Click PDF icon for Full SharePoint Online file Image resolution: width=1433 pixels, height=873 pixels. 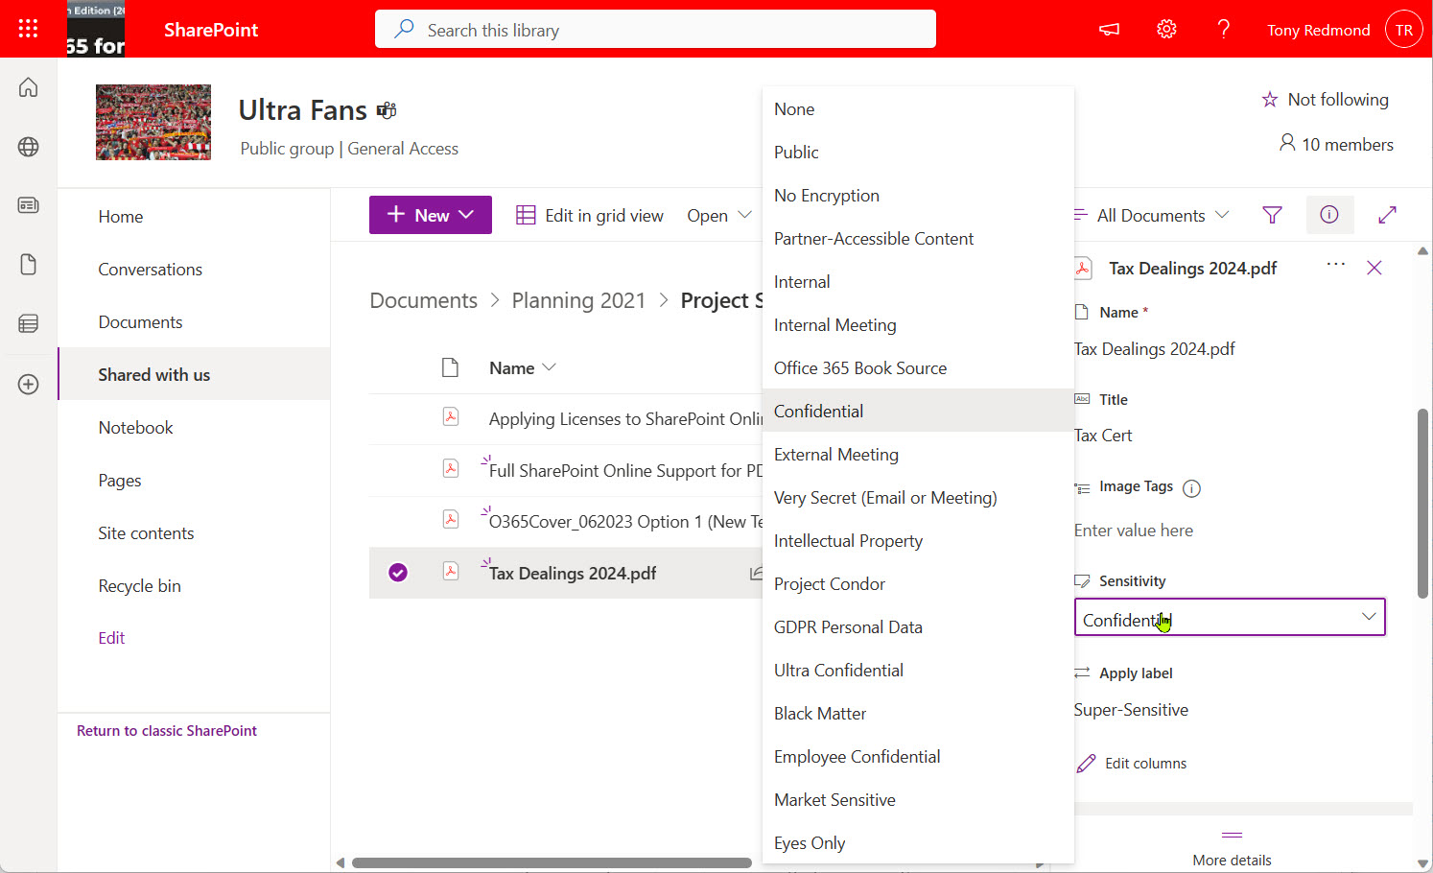click(450, 468)
